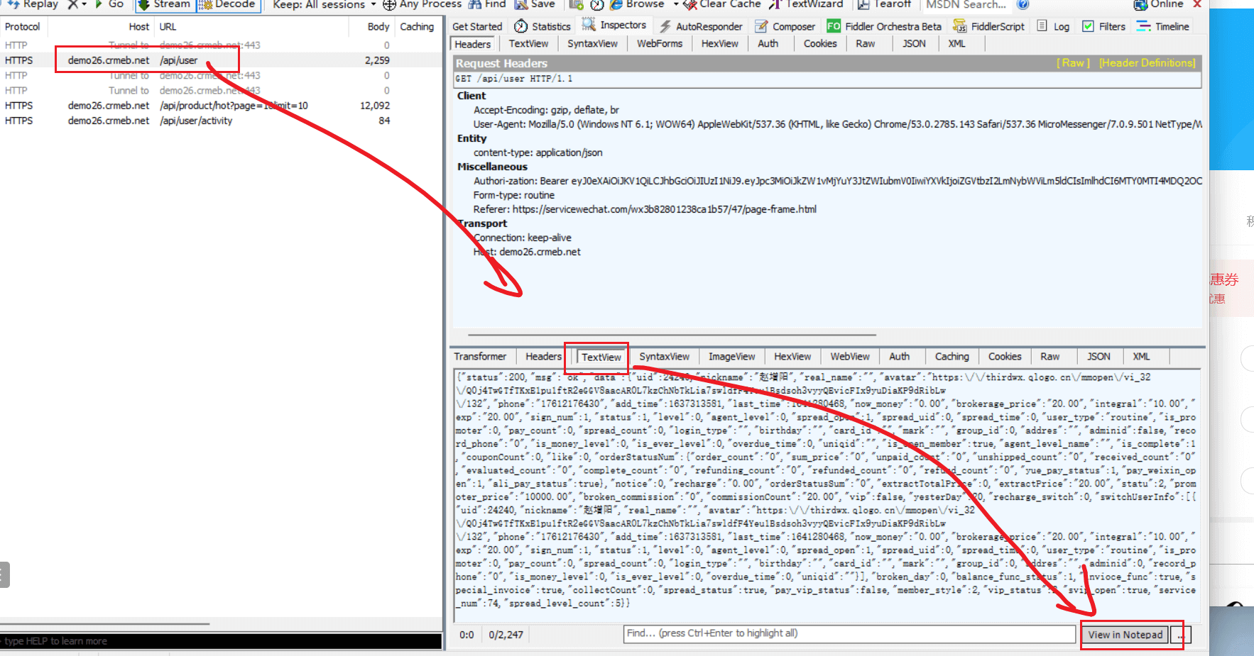Toggle the Decode button

(x=227, y=4)
